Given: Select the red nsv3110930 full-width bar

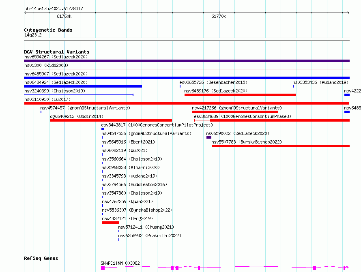Looking at the screenshot, I should pyautogui.click(x=187, y=103).
